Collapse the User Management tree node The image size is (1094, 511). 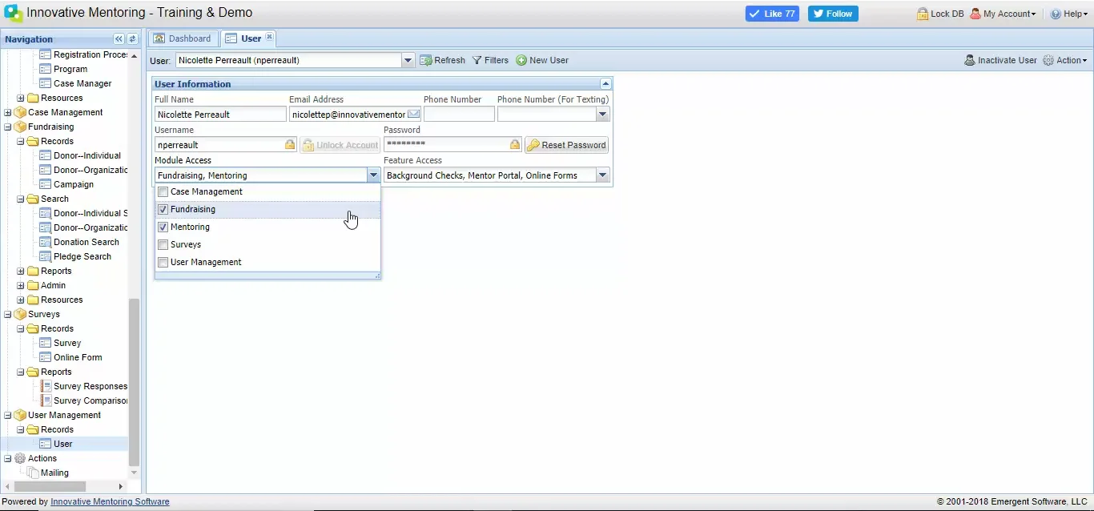pyautogui.click(x=8, y=415)
